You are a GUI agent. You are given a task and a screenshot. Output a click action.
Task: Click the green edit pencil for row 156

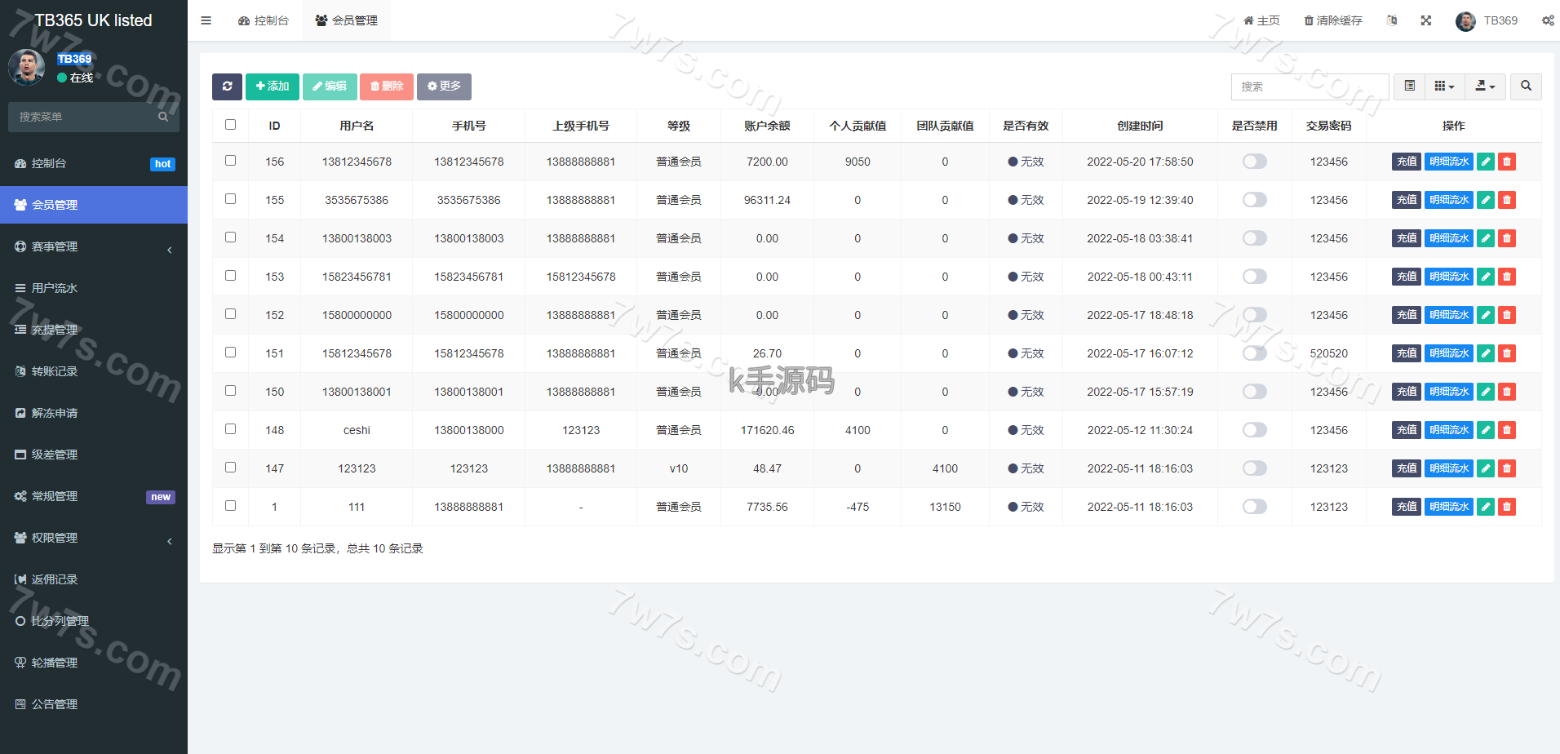[1486, 162]
